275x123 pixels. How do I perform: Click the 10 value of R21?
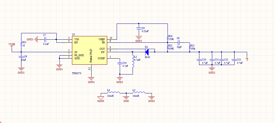point(24,45)
